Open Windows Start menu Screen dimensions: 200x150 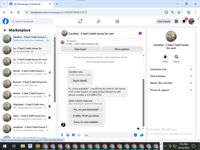click(4, 146)
